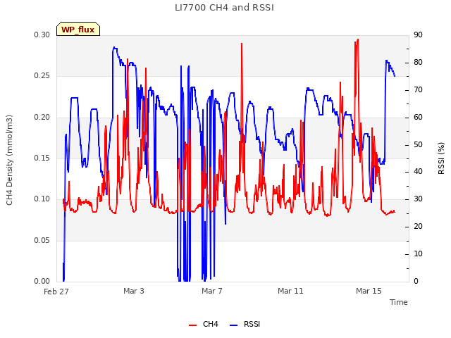The image size is (451, 338).
Task: Click the 90 right axis value
Action: point(418,35)
